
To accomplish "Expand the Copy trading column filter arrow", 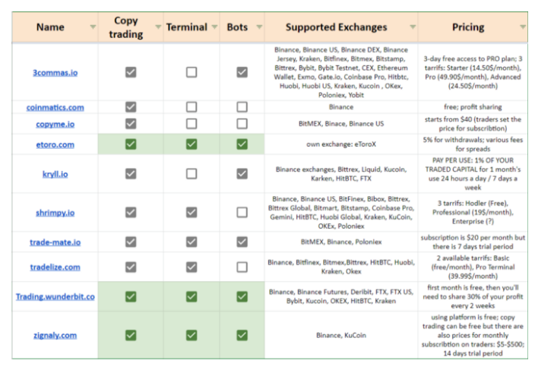I will pyautogui.click(x=159, y=27).
